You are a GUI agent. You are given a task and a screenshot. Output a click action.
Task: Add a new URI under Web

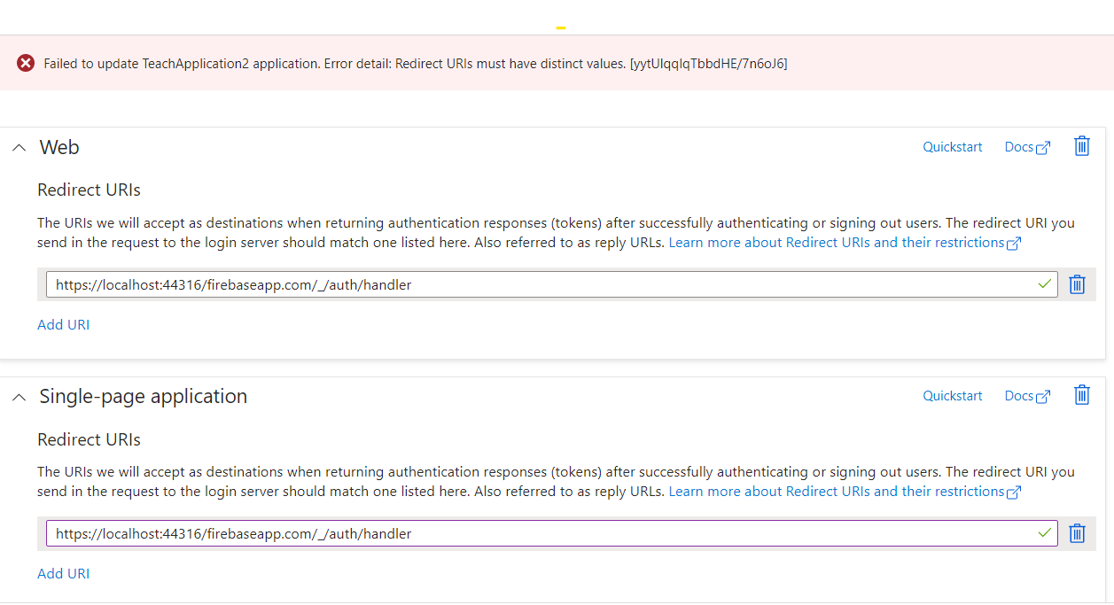(x=63, y=324)
